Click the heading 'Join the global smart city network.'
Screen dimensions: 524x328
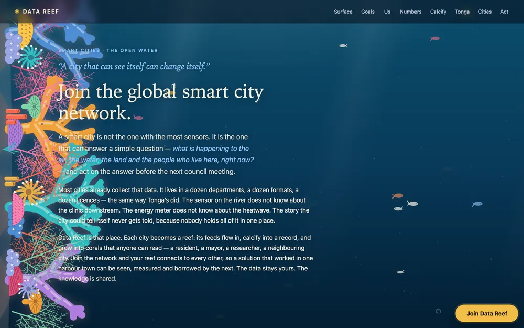(161, 102)
